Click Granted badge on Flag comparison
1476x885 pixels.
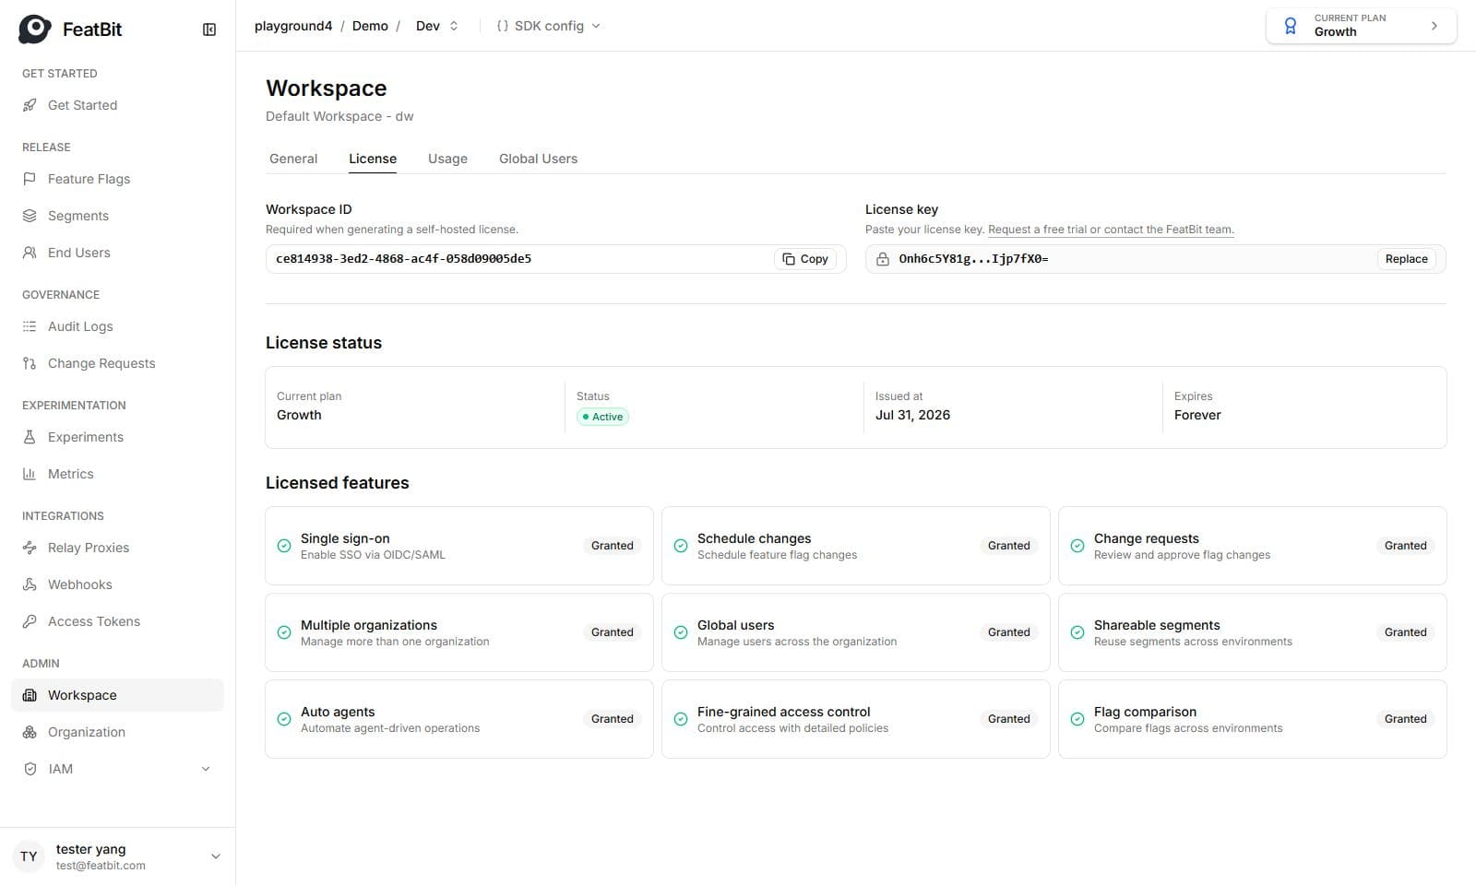coord(1406,719)
